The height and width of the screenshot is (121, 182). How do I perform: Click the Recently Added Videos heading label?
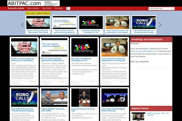tap(38, 13)
